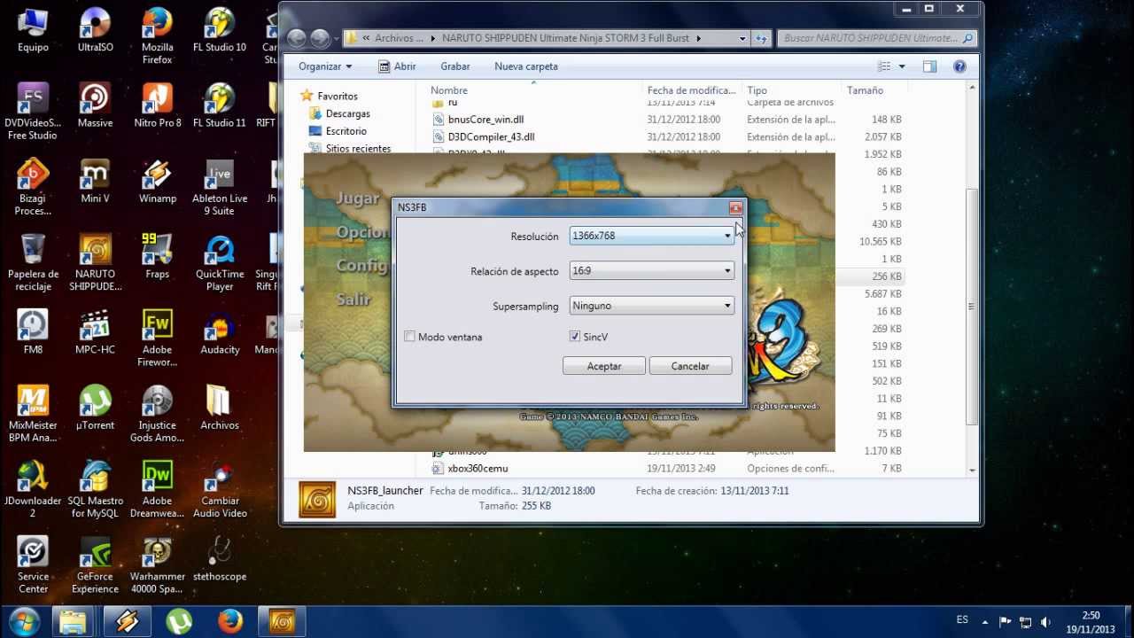Open the address bar history dropdown
1134x638 pixels.
pyautogui.click(x=742, y=38)
